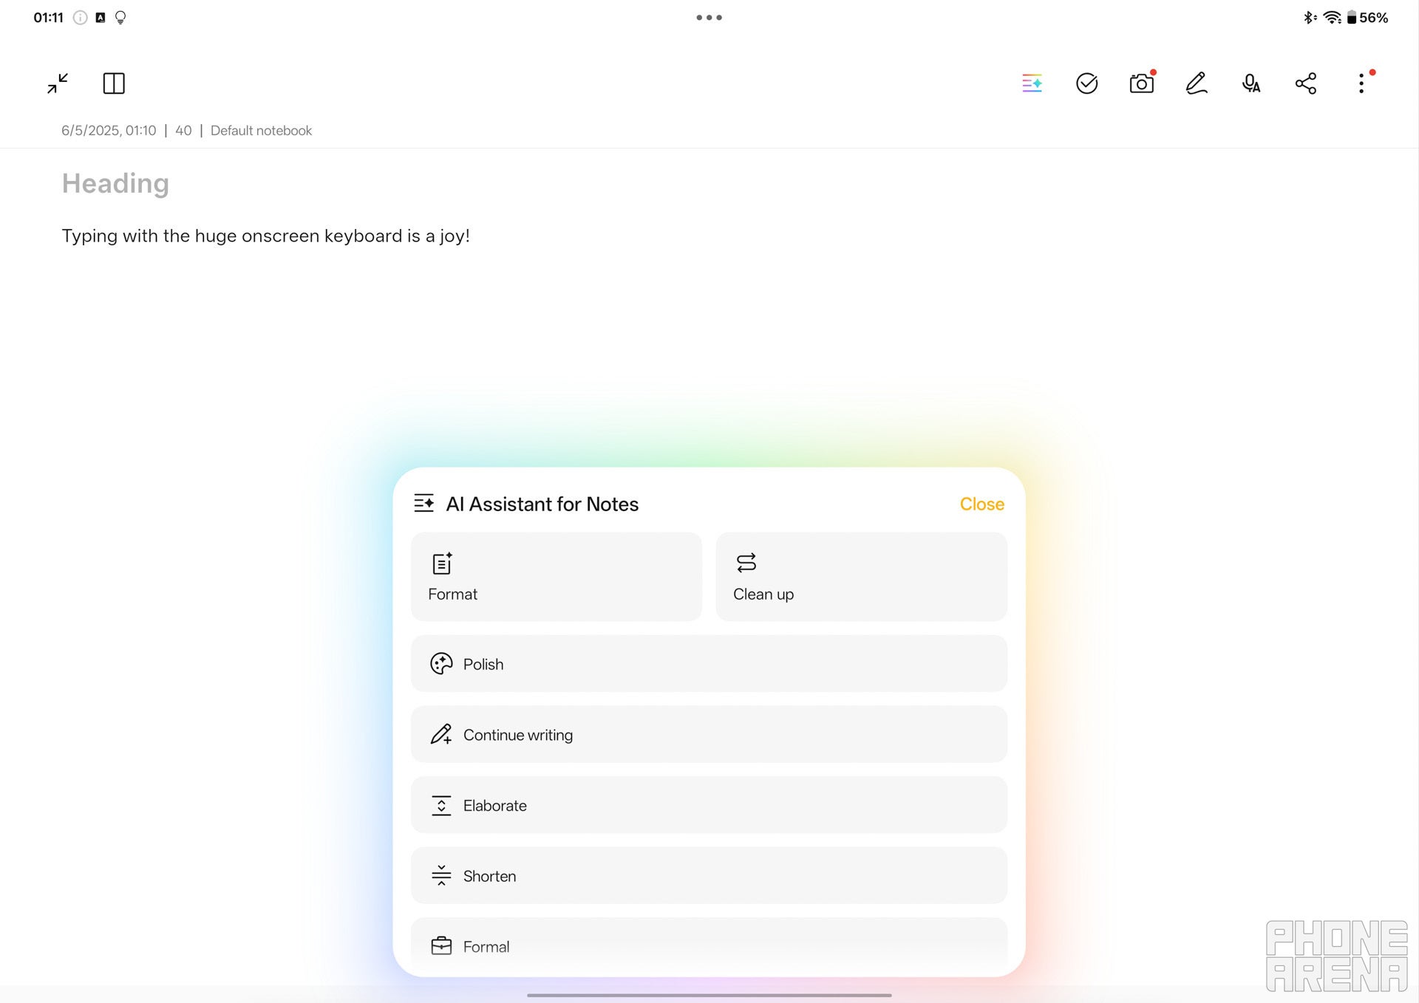Open the three-dot more options menu

[x=1361, y=83]
